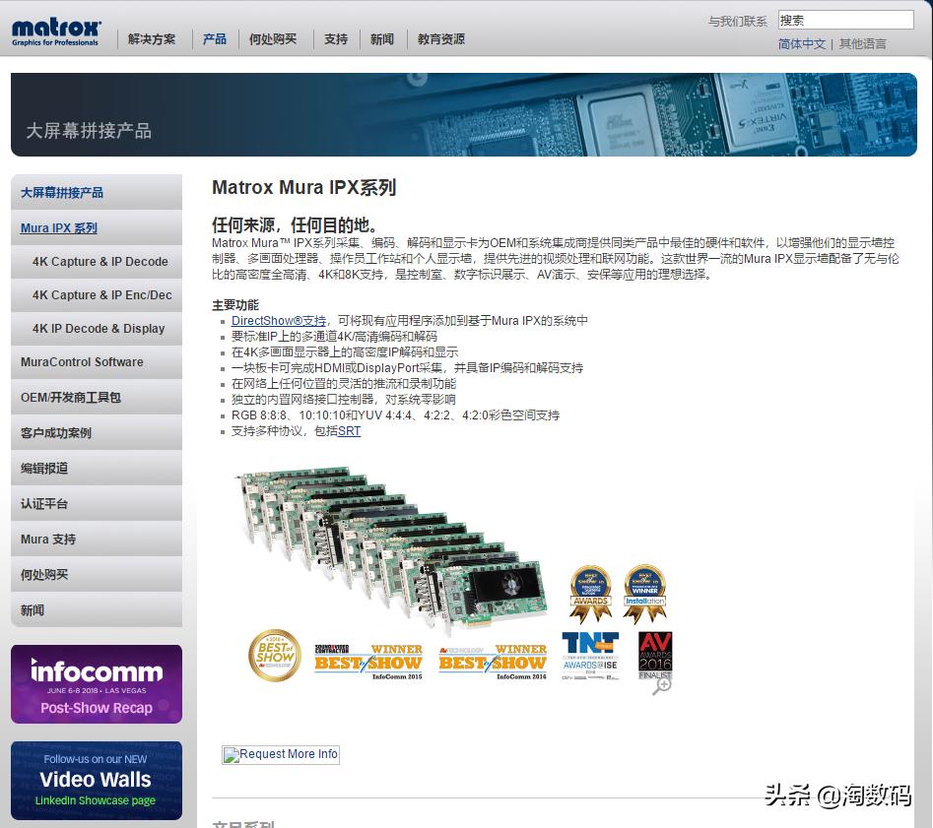Click the Matrox logo
This screenshot has width=933, height=828.
[x=54, y=31]
